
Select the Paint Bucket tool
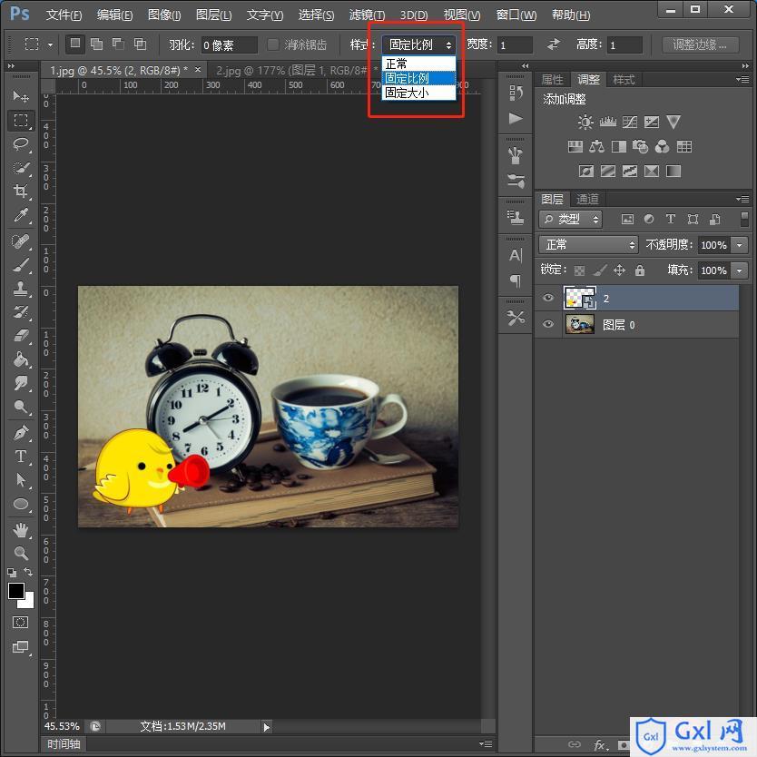tap(21, 359)
